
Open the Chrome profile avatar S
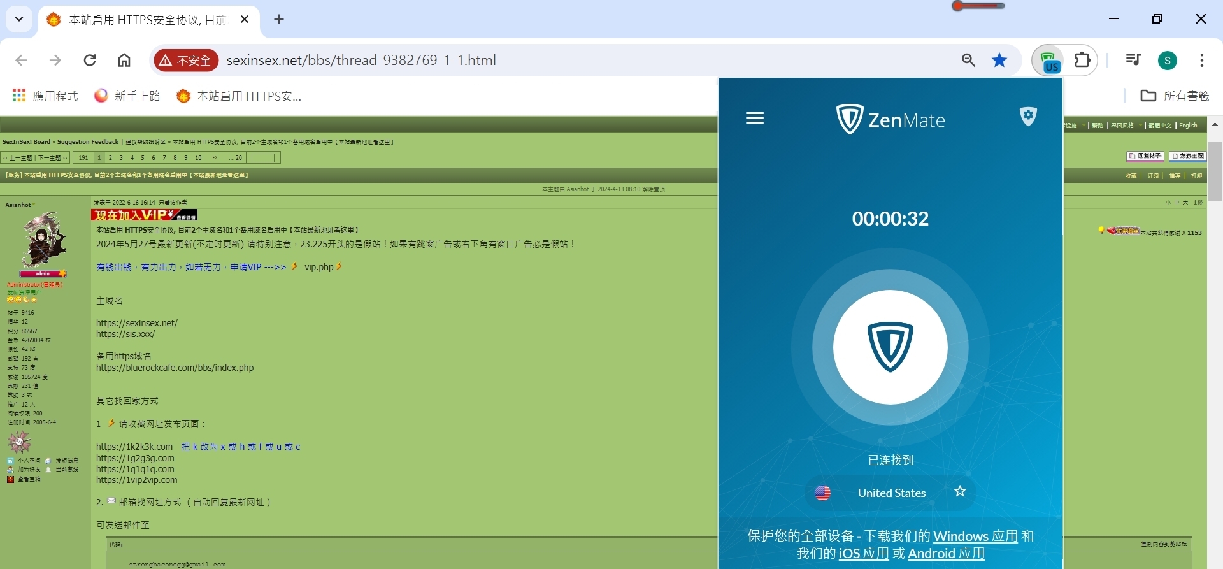tap(1167, 61)
